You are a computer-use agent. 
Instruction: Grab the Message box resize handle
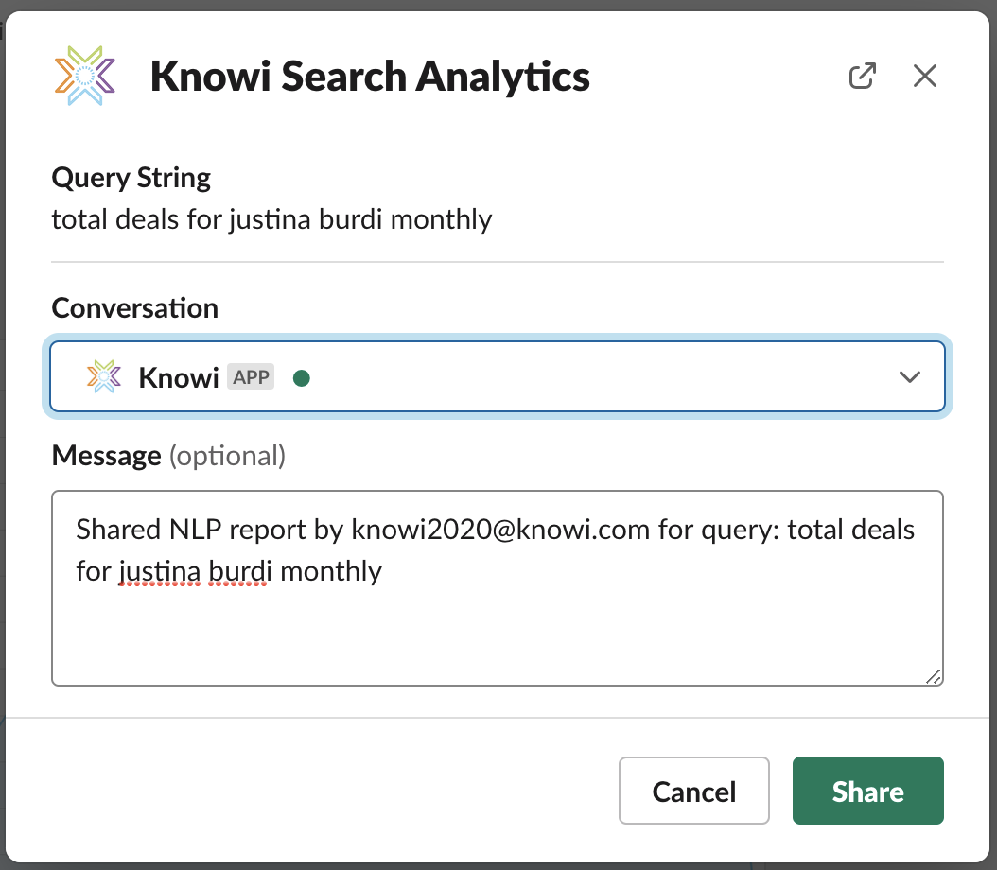pyautogui.click(x=933, y=675)
